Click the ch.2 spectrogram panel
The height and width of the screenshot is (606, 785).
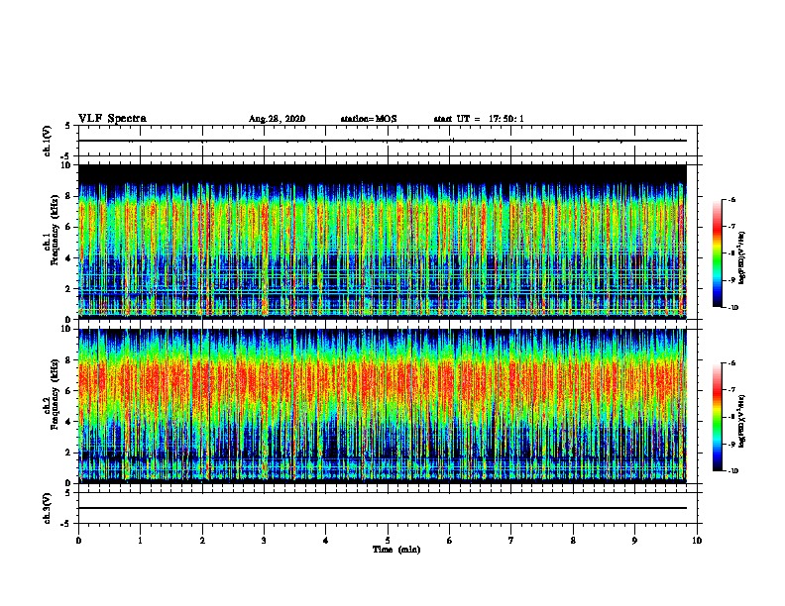[383, 406]
